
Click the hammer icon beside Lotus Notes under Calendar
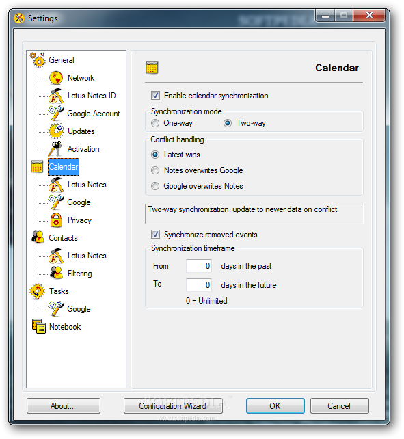(x=56, y=185)
